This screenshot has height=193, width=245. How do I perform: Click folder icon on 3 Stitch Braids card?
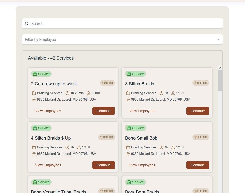pos(128,93)
